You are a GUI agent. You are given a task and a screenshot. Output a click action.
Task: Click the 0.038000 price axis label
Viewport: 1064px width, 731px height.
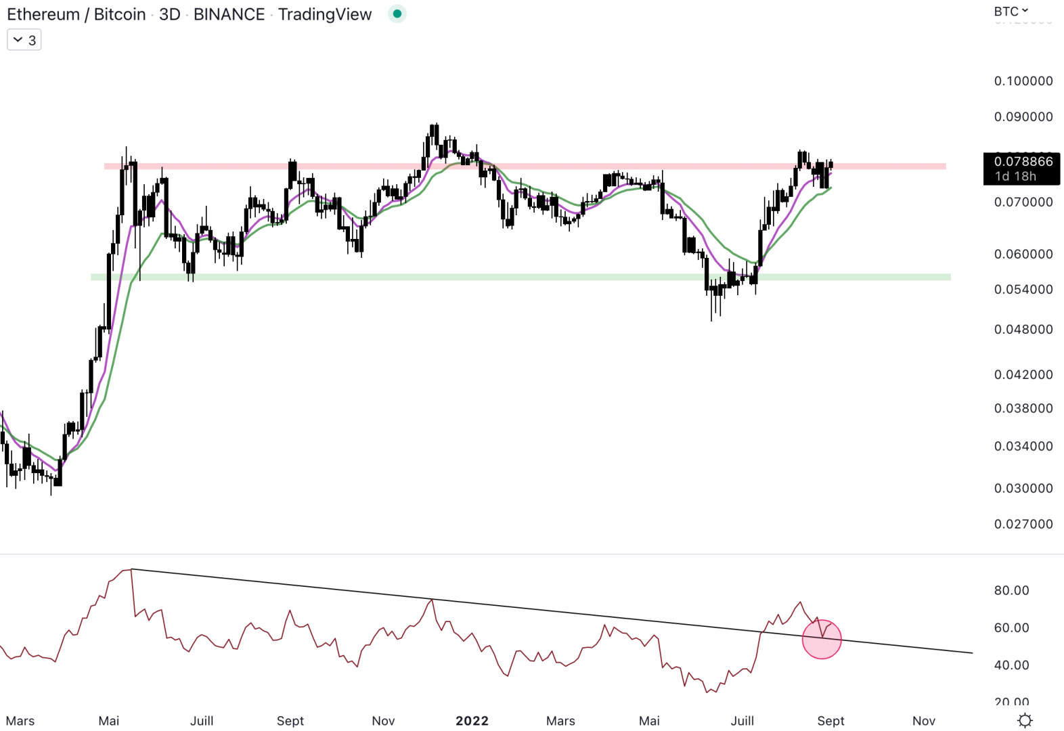coord(1023,409)
